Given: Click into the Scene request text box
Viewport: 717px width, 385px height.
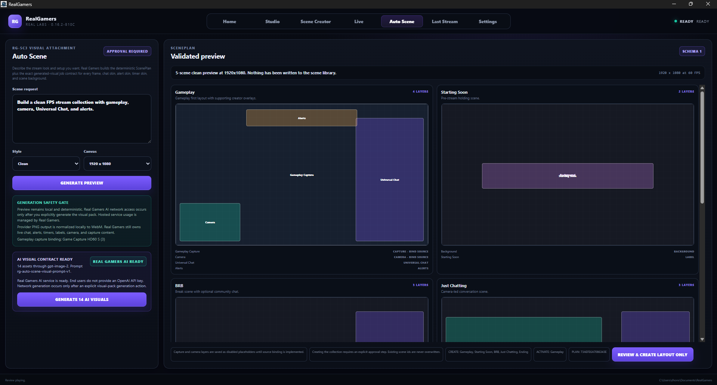Looking at the screenshot, I should tap(82, 119).
